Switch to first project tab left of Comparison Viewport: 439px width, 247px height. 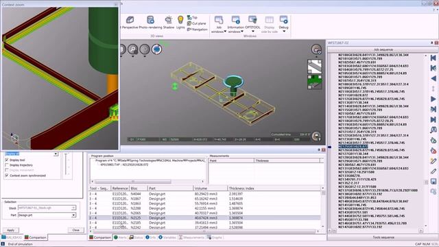tap(12, 237)
